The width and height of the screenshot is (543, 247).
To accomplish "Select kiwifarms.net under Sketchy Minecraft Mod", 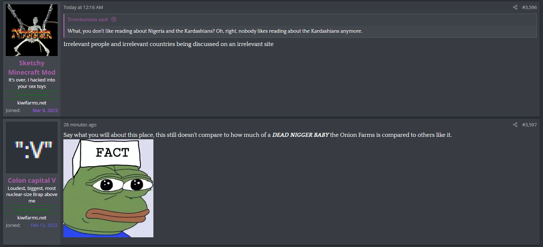I will (32, 103).
